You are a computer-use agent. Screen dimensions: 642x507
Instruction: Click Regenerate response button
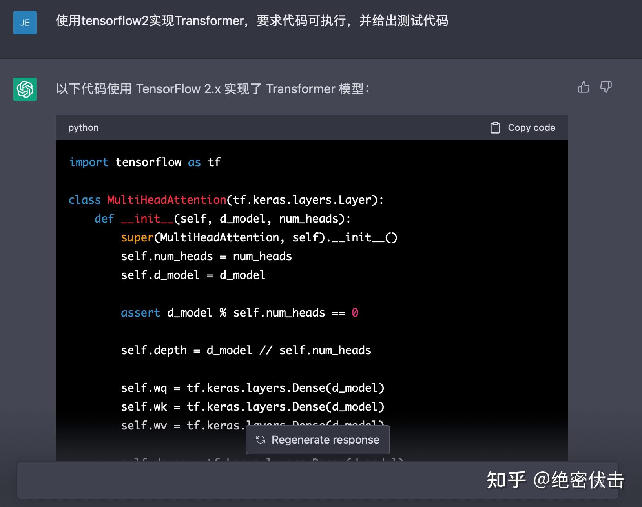click(x=318, y=440)
